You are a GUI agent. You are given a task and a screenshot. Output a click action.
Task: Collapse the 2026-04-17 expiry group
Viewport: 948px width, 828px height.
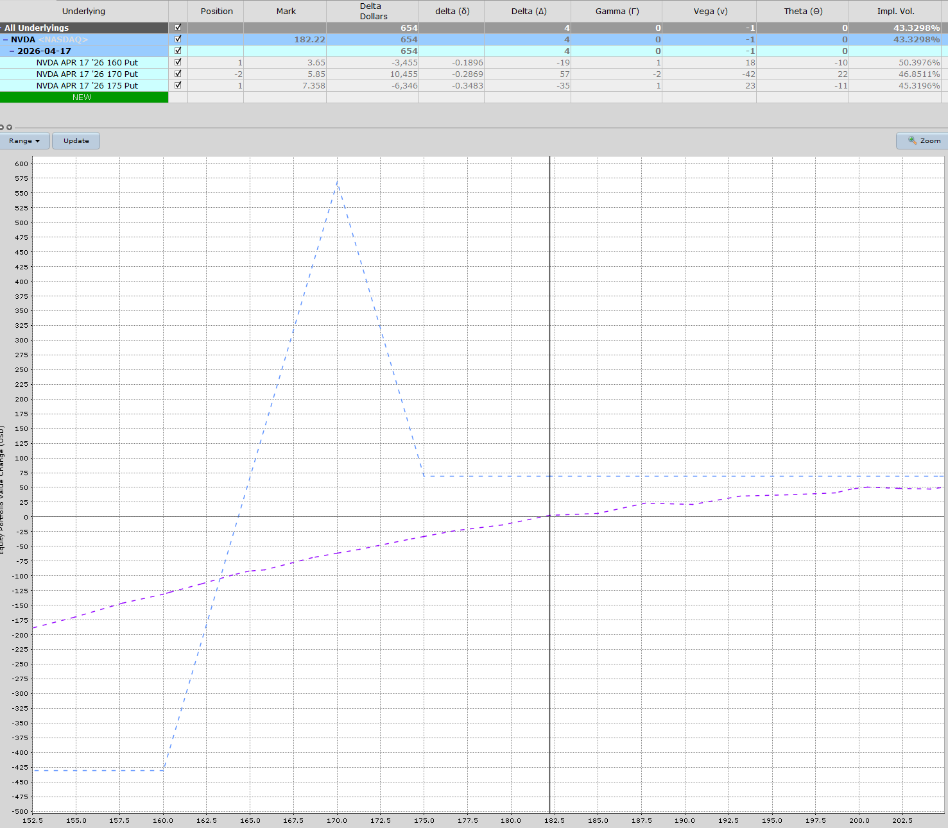point(12,51)
